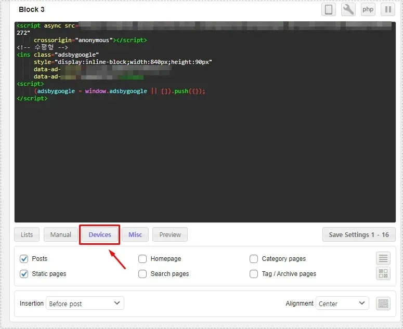The height and width of the screenshot is (329, 403).
Task: Open the Insertion dropdown set to Before post
Action: click(85, 304)
